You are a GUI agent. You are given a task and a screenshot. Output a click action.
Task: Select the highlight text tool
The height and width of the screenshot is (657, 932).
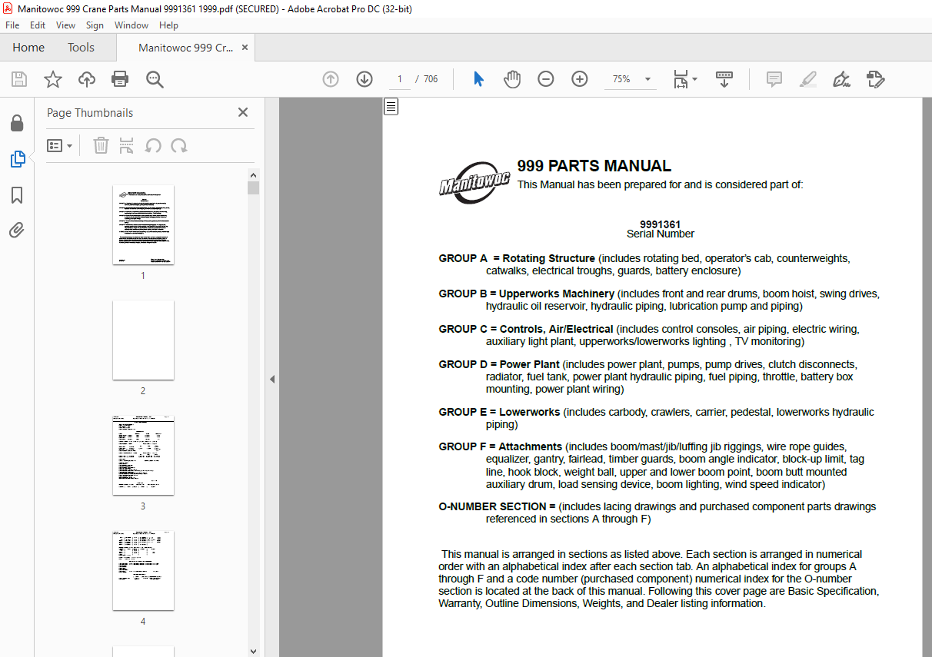point(808,79)
